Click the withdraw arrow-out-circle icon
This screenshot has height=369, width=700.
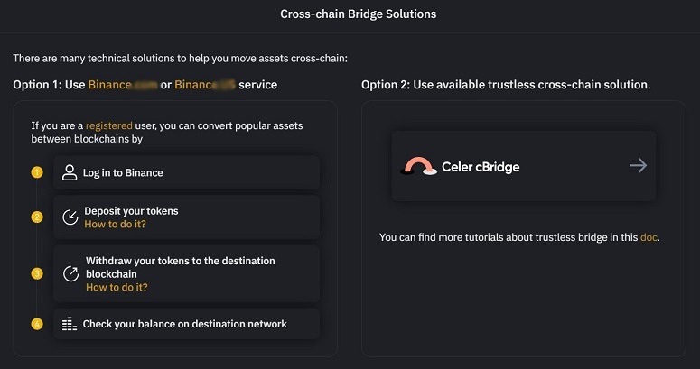coord(70,273)
